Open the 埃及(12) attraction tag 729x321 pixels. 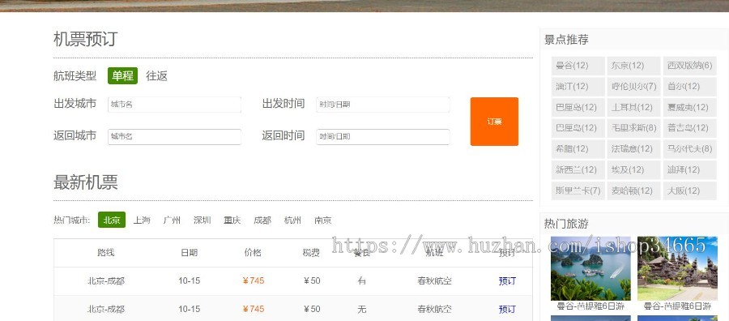point(633,169)
